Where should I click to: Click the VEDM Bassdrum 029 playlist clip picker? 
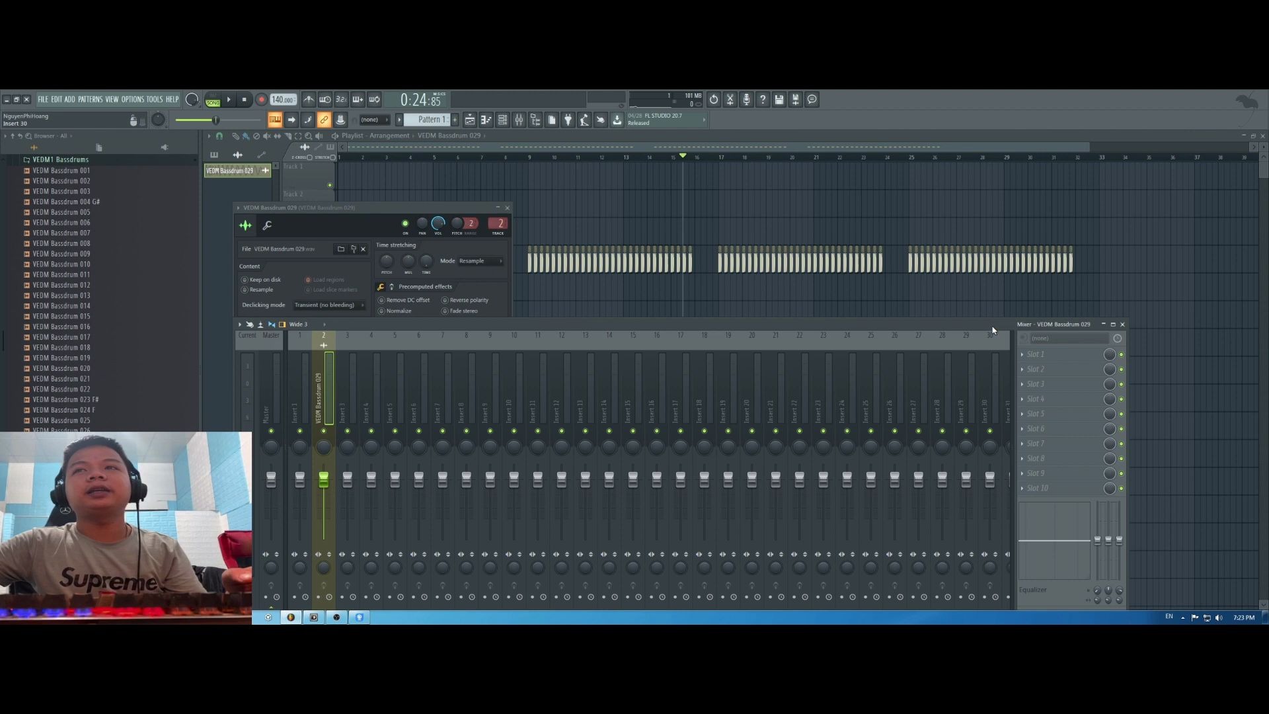pyautogui.click(x=237, y=171)
